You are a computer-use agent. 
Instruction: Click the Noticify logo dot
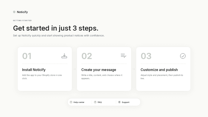tap(14, 12)
